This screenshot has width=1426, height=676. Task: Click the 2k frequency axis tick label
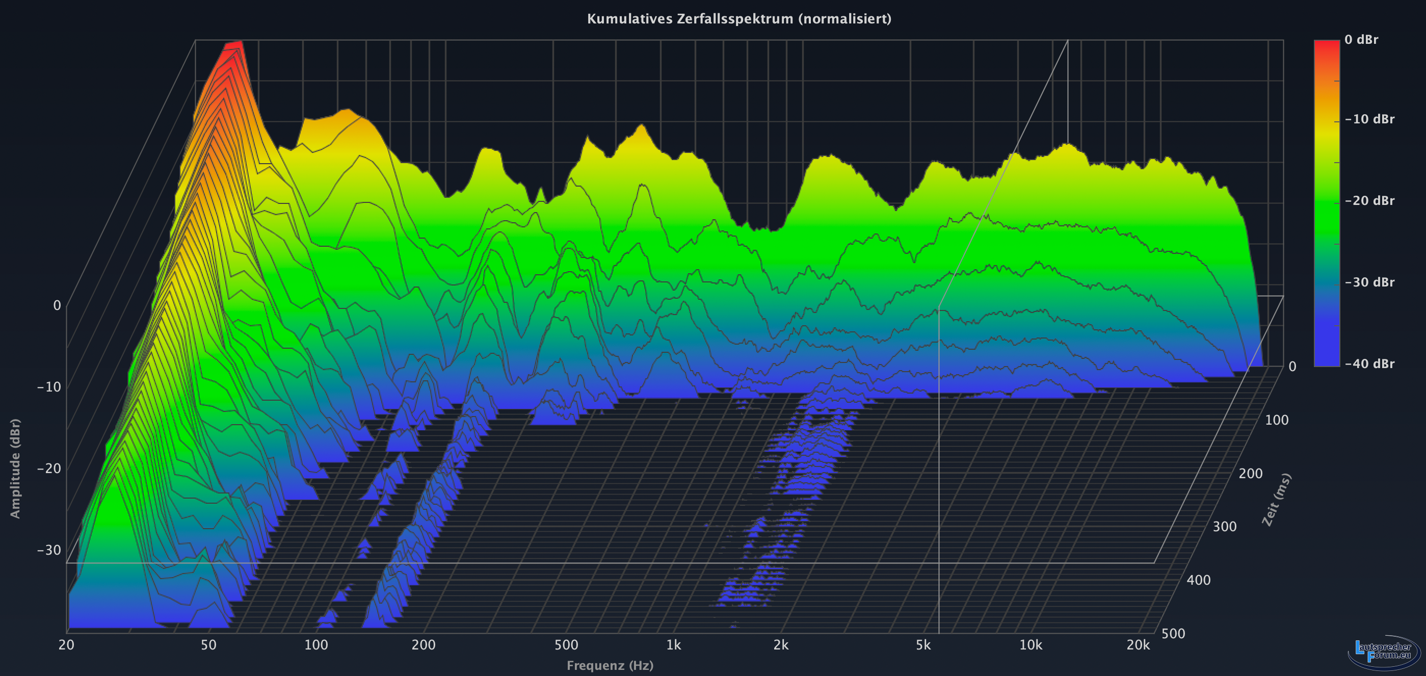781,645
